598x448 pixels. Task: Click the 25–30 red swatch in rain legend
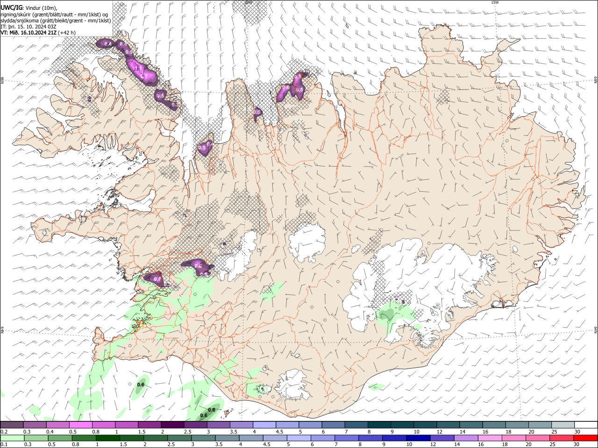click(561, 438)
